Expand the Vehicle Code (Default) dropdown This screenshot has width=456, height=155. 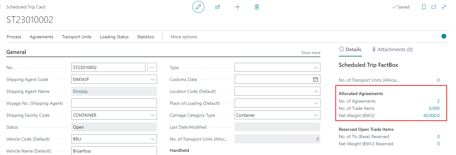click(152, 139)
